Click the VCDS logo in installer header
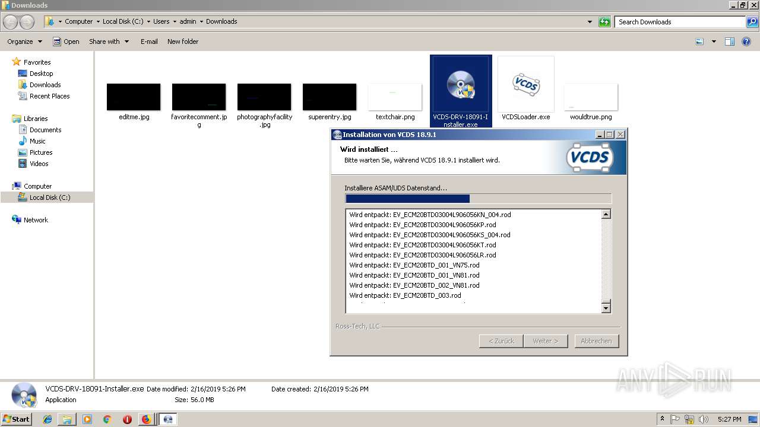The width and height of the screenshot is (760, 427). [x=589, y=158]
